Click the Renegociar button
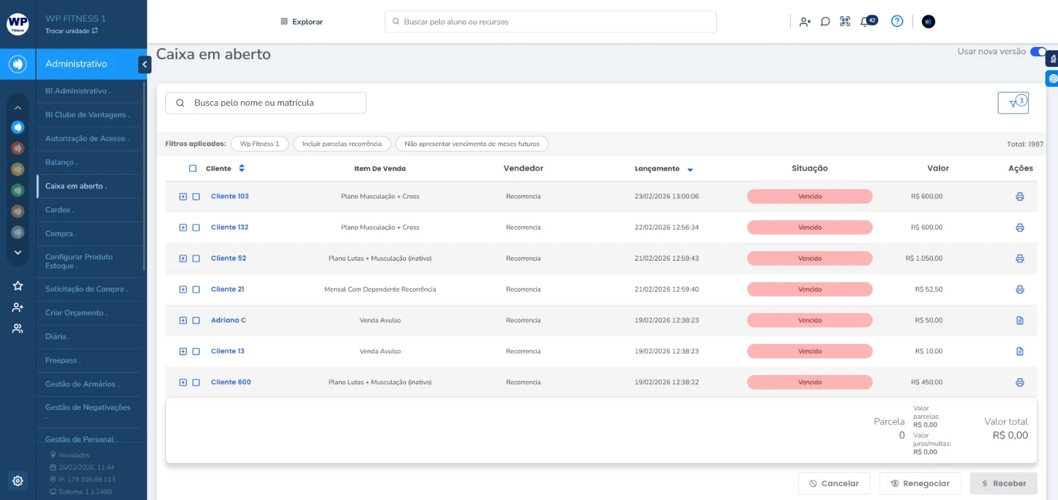Image resolution: width=1058 pixels, height=500 pixels. 920,483
